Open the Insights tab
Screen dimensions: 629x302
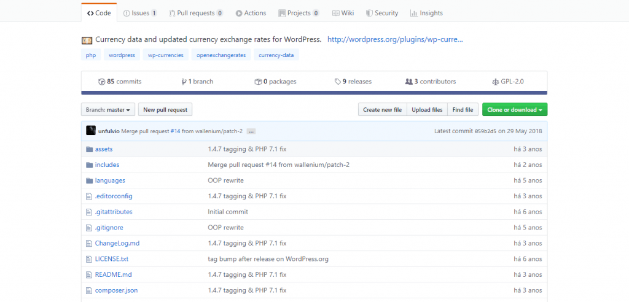(426, 13)
